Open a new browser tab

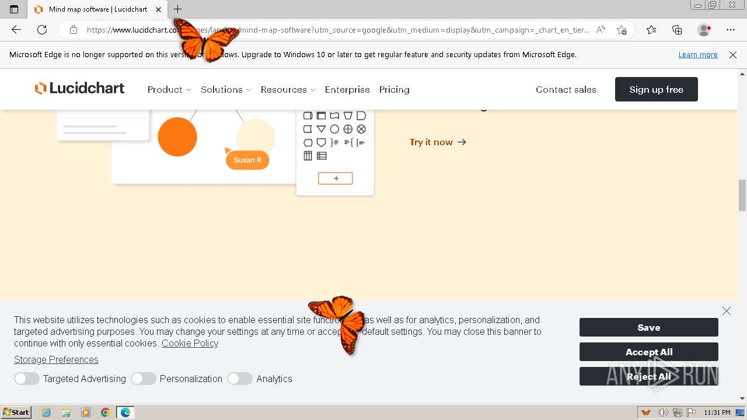tap(178, 9)
